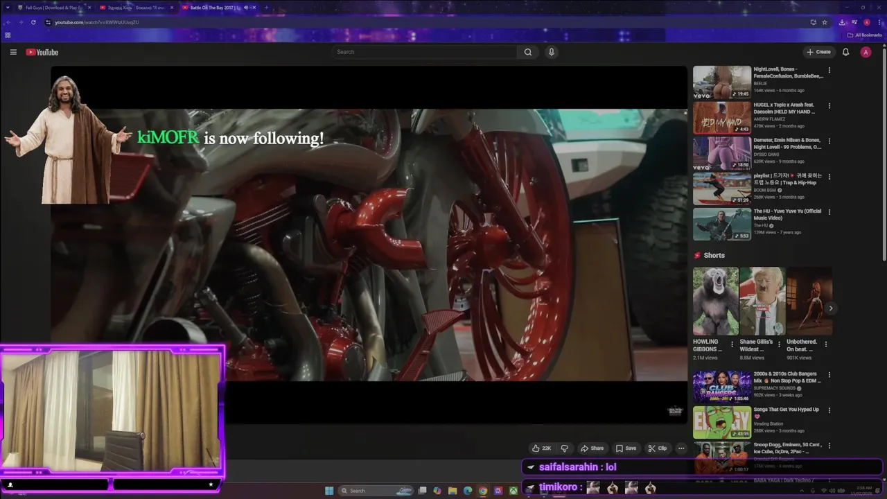
Task: Open options for HOWLING GIBBONS short
Action: click(732, 343)
